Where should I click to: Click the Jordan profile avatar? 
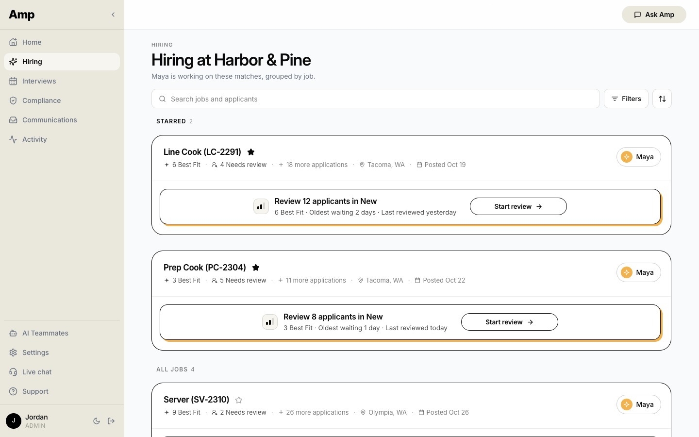[14, 421]
